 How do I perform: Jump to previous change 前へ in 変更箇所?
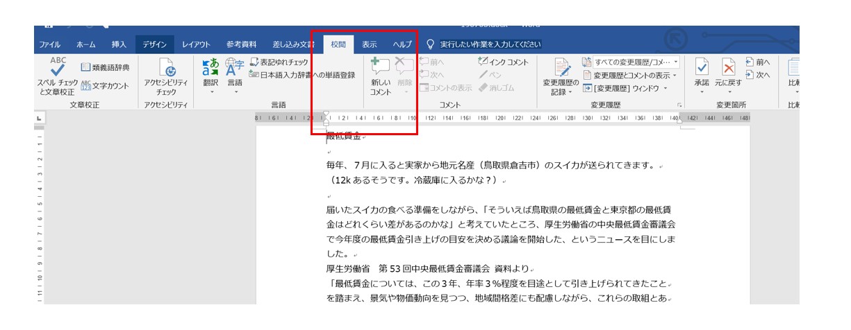(x=757, y=62)
